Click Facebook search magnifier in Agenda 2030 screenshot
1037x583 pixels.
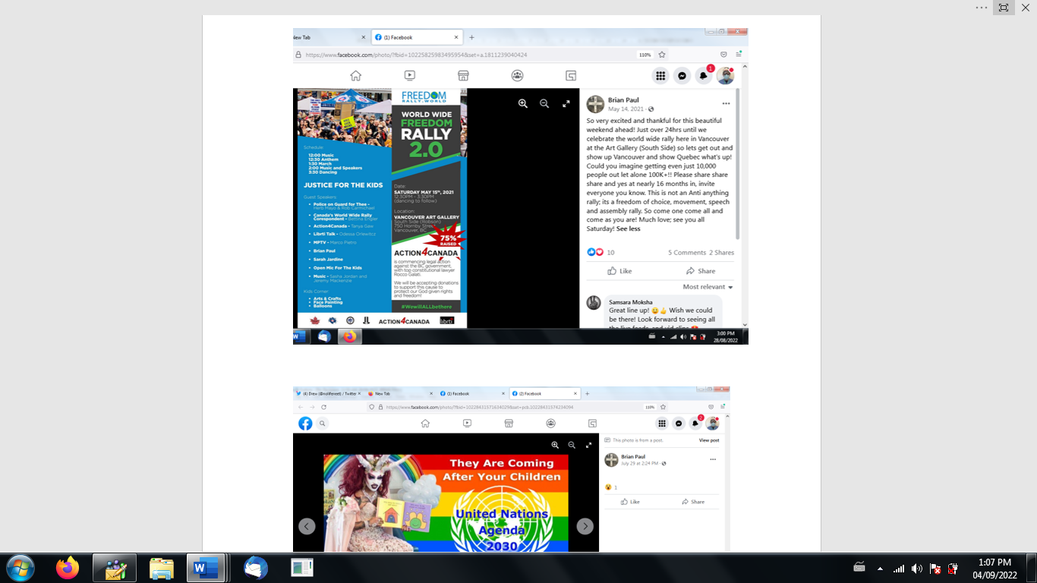pos(322,424)
